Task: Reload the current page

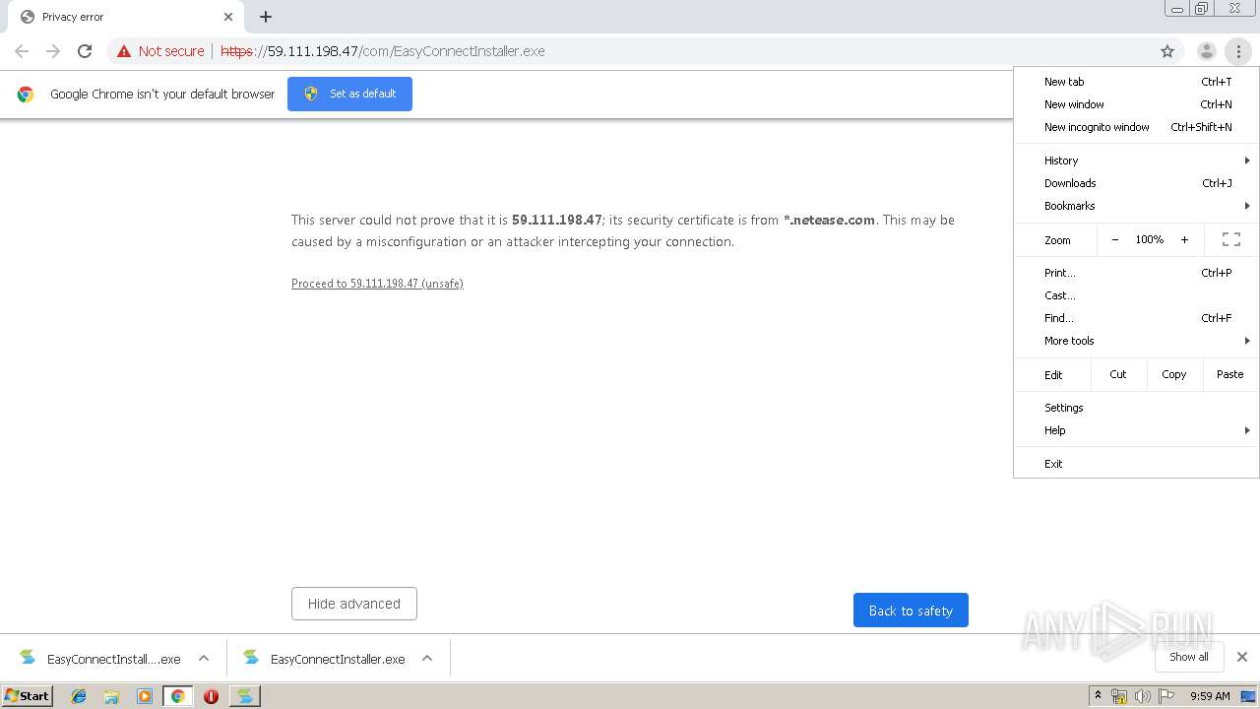Action: pyautogui.click(x=85, y=51)
